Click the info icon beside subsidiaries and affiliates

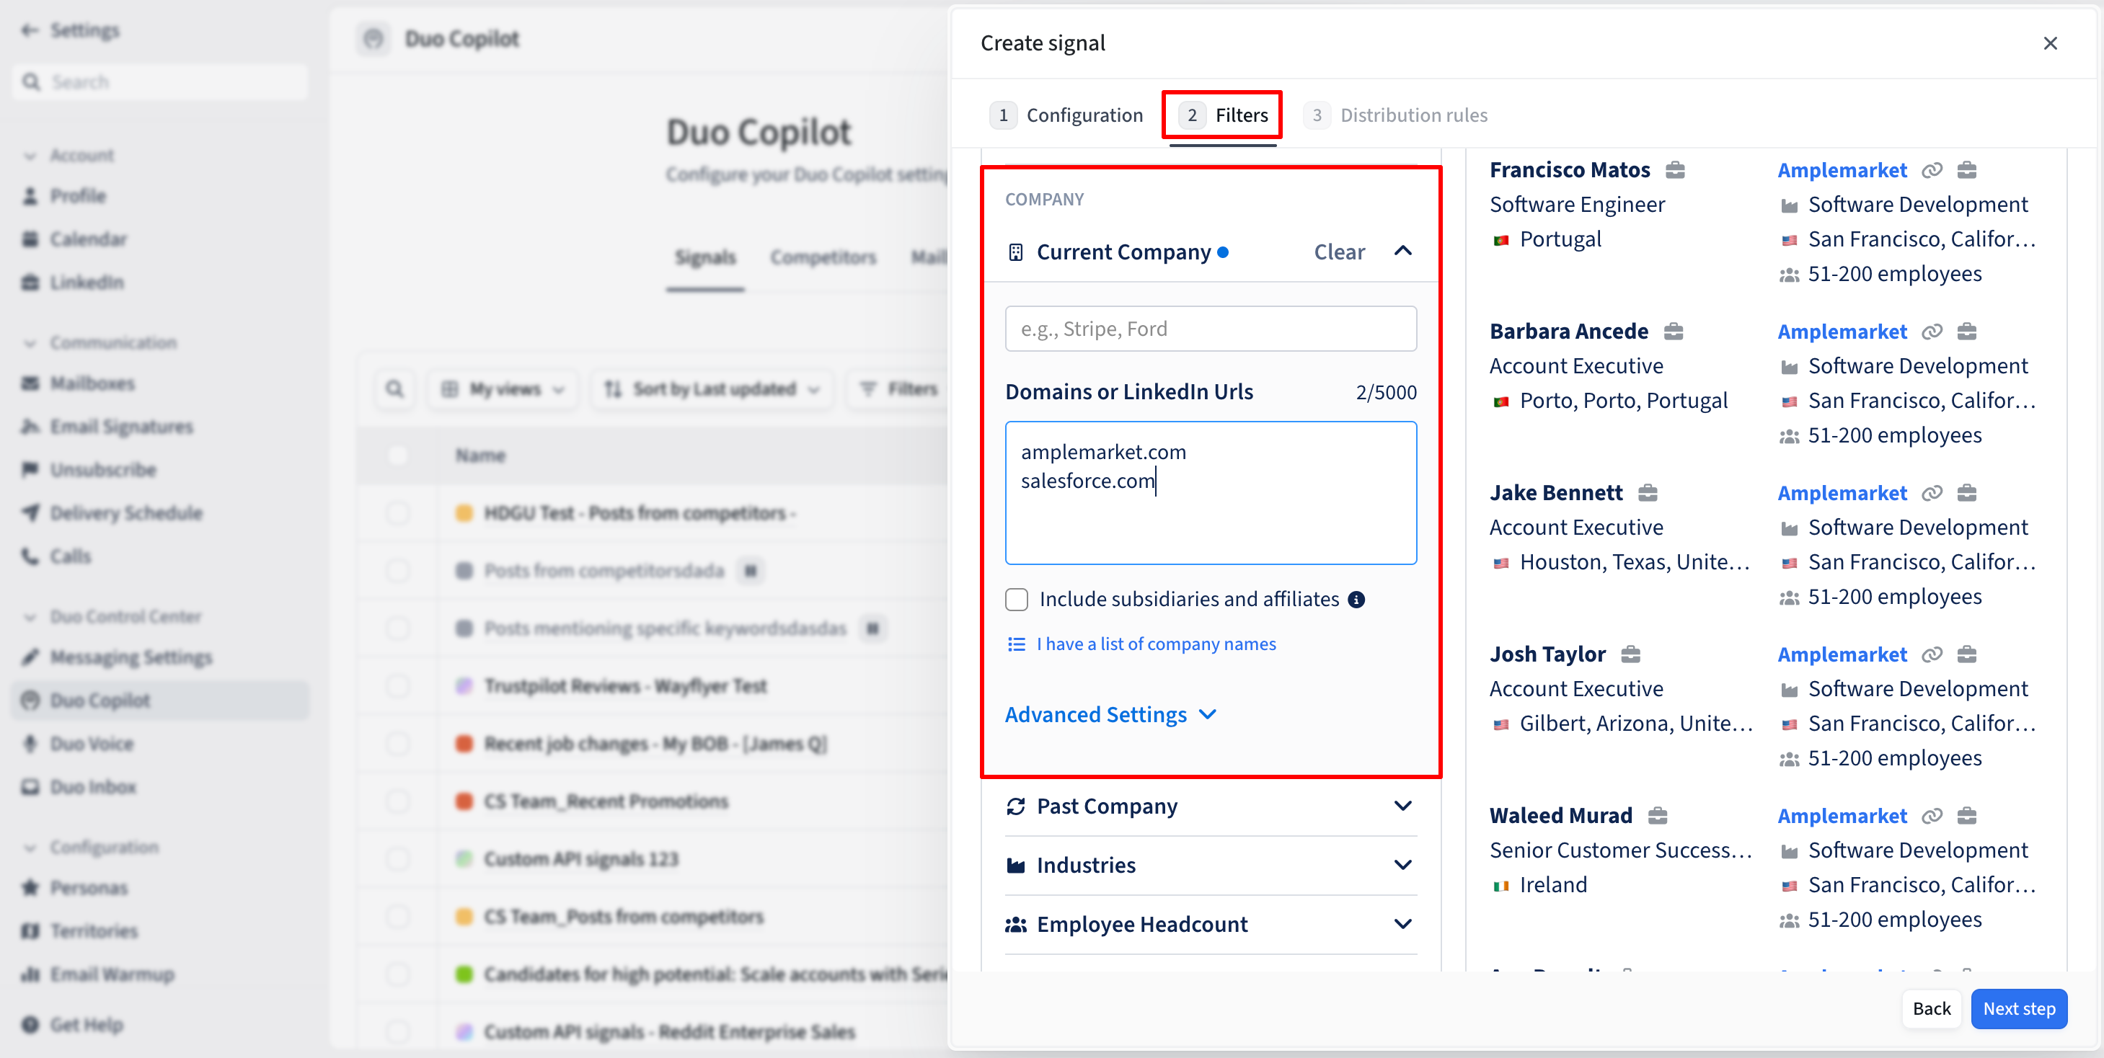pos(1357,599)
